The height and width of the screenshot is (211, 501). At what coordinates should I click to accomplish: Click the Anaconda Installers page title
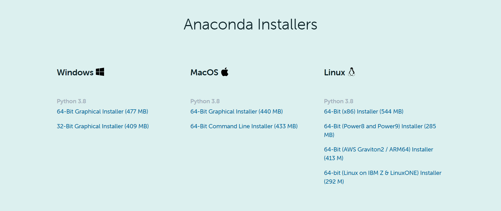tap(250, 24)
